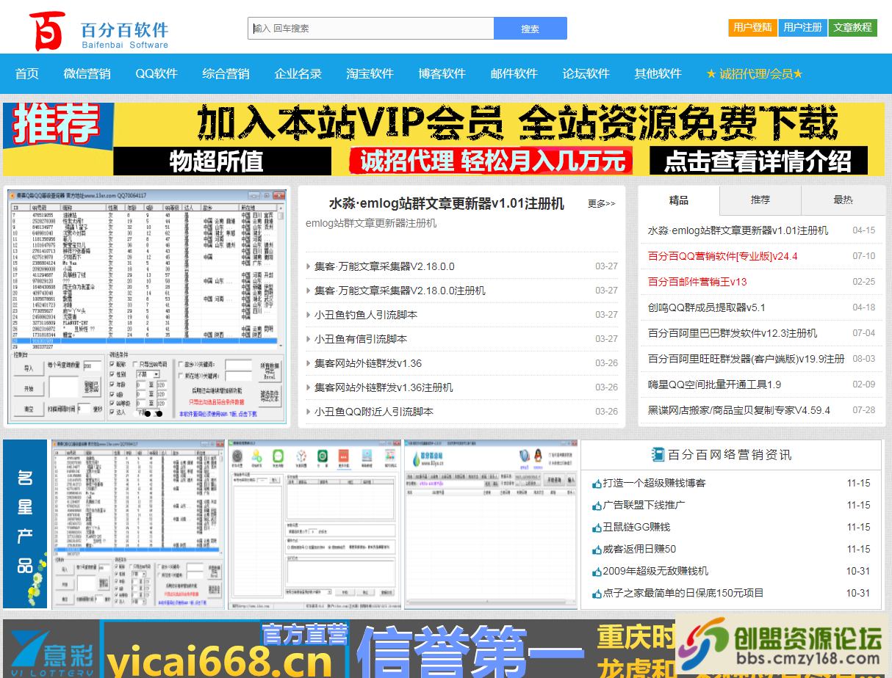Click the ★诚招代理/会员★ navigation link
Screen dimensions: 892x678
755,73
